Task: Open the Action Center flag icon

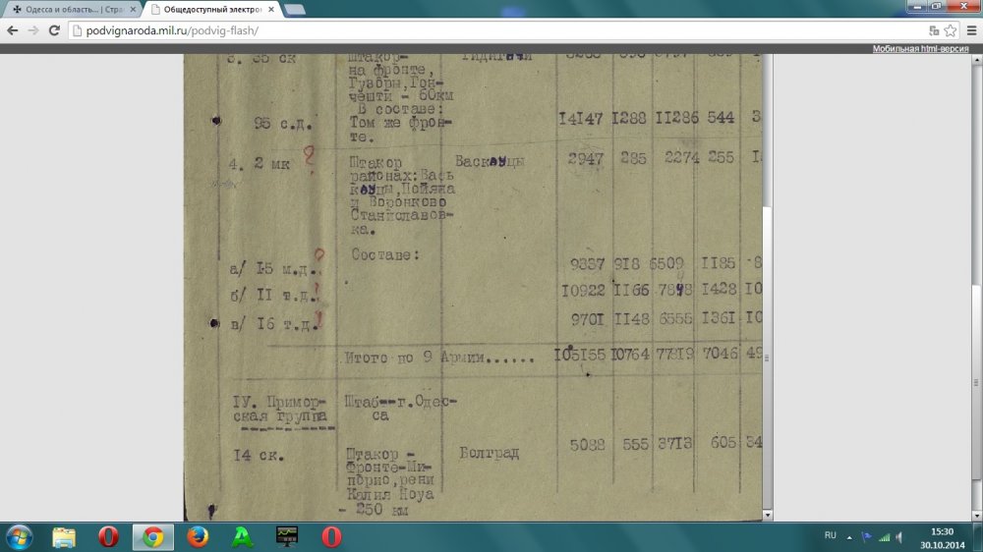Action: click(866, 537)
